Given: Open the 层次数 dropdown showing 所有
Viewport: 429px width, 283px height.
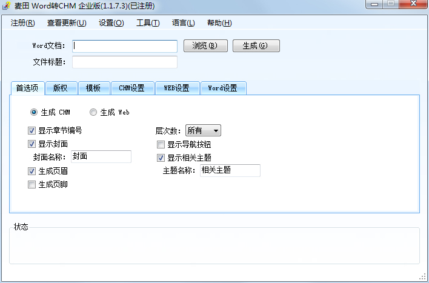Looking at the screenshot, I should [x=203, y=130].
